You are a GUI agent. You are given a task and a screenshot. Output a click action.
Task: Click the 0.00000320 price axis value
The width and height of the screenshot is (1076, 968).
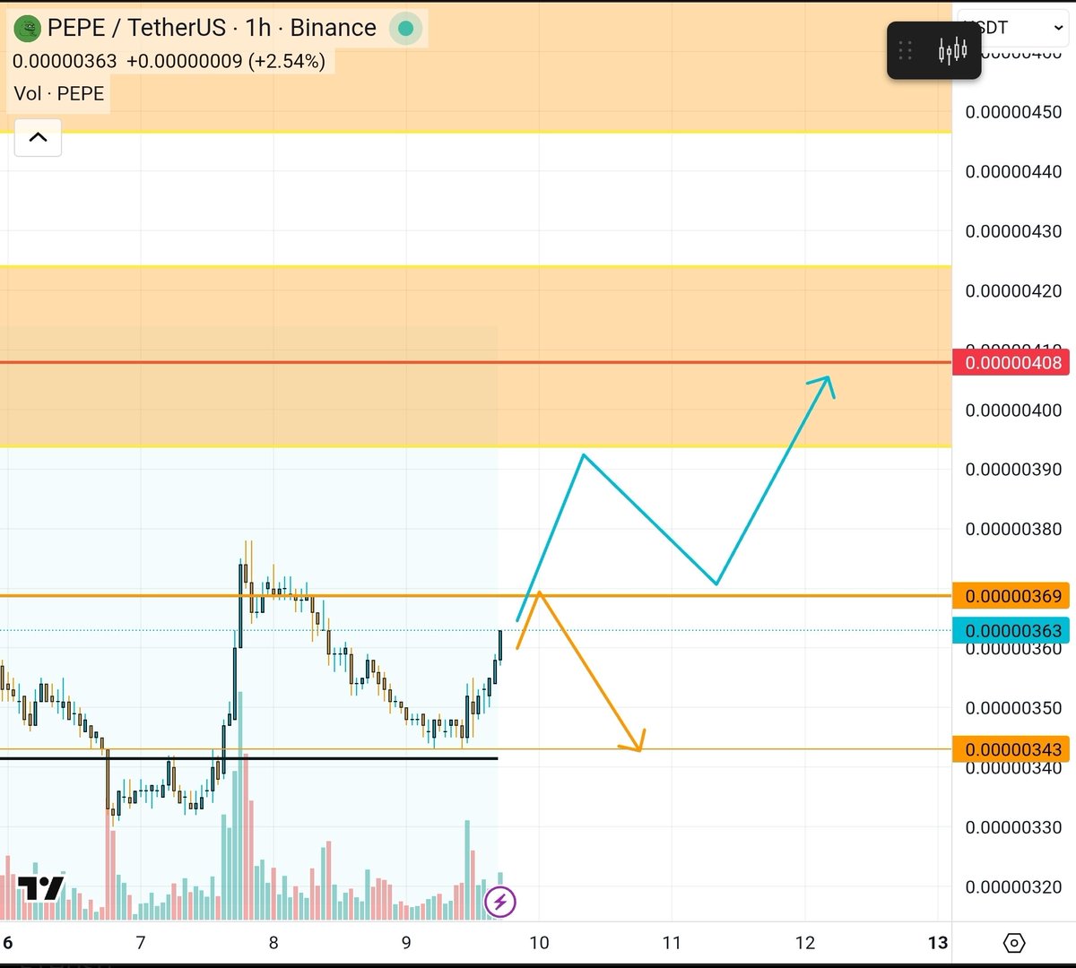pos(1013,886)
